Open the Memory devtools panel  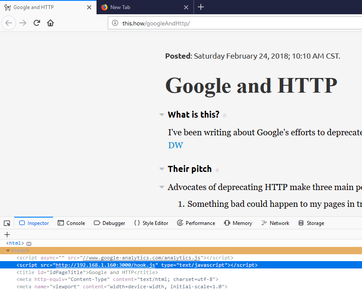coord(238,223)
